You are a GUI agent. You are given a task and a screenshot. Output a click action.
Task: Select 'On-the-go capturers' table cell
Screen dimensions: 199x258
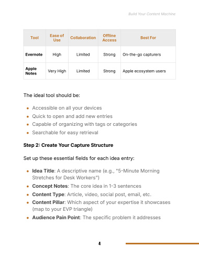[141, 55]
